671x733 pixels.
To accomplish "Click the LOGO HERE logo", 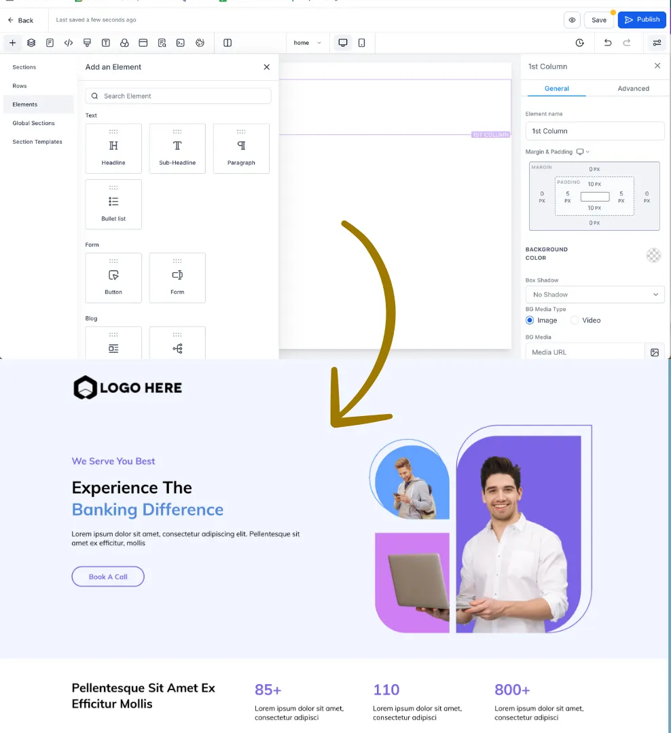I will 127,388.
